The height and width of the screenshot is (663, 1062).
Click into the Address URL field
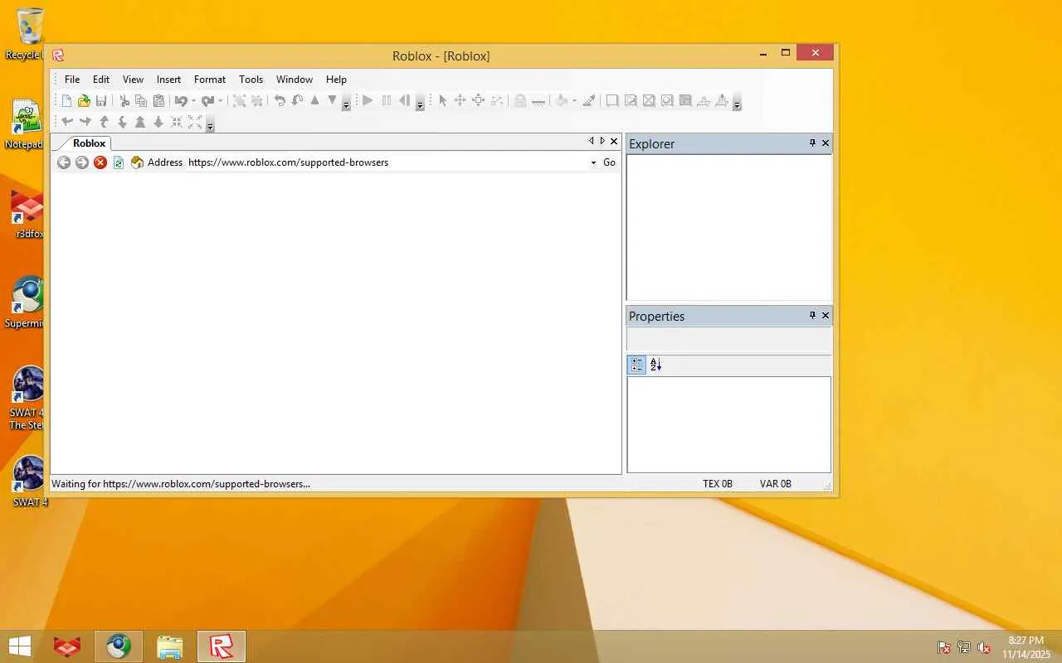click(387, 162)
